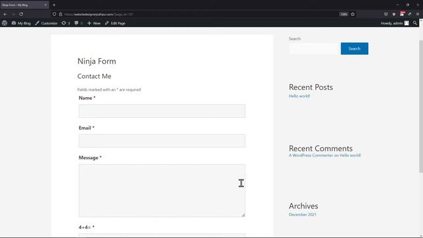Click the admin bar search magnifier
Screen dimensions: 423x238
pos(415,23)
